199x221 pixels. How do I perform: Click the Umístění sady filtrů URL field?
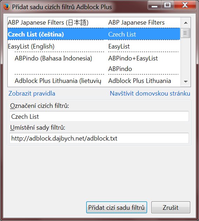click(x=99, y=138)
